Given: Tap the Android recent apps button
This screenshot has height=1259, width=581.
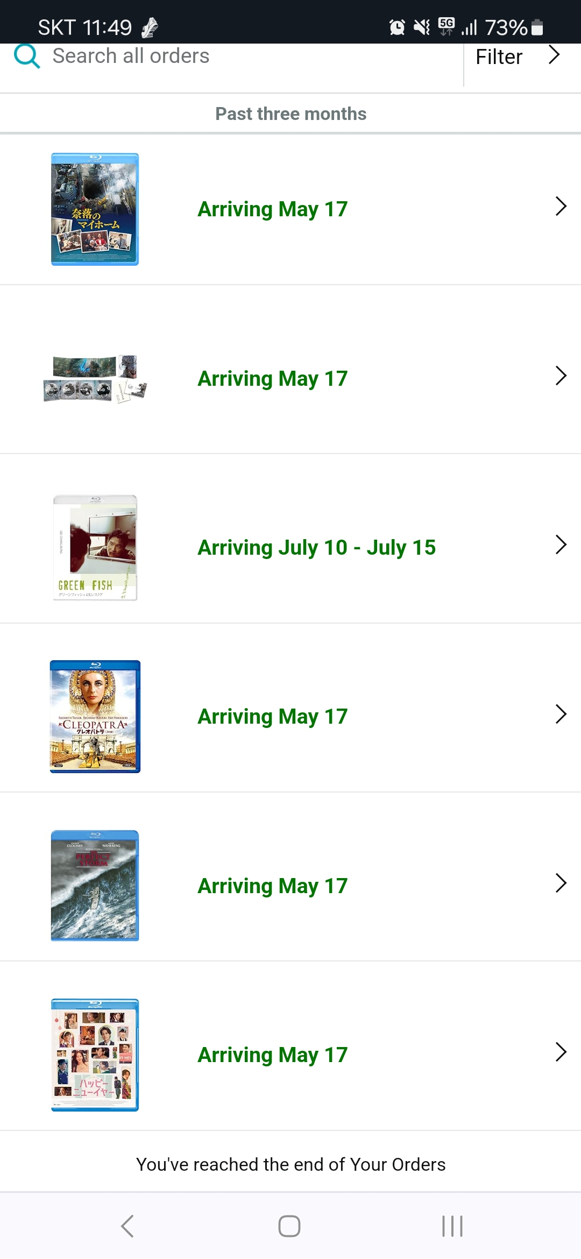Looking at the screenshot, I should (452, 1226).
